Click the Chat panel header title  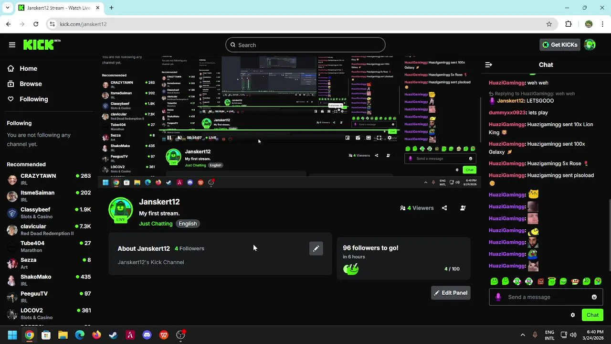tap(546, 64)
